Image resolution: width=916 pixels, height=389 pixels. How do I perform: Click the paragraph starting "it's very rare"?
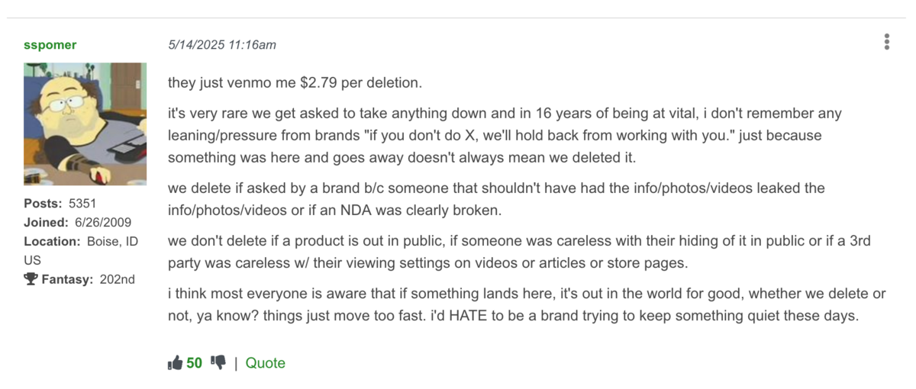pos(504,136)
